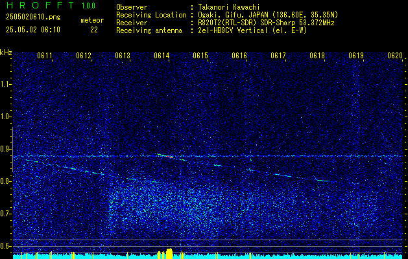The height and width of the screenshot is (259, 408).
Task: Click the Receiver field label
Action: coord(132,23)
